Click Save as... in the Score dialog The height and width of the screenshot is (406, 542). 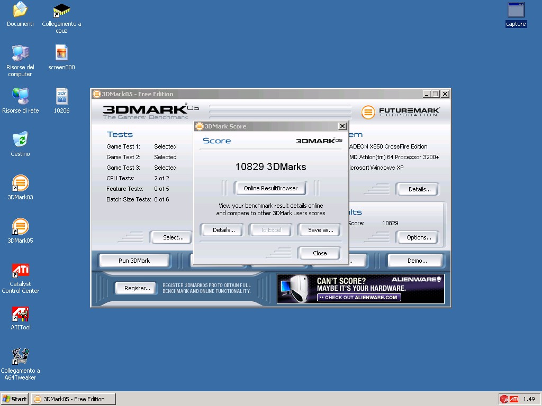tap(320, 230)
